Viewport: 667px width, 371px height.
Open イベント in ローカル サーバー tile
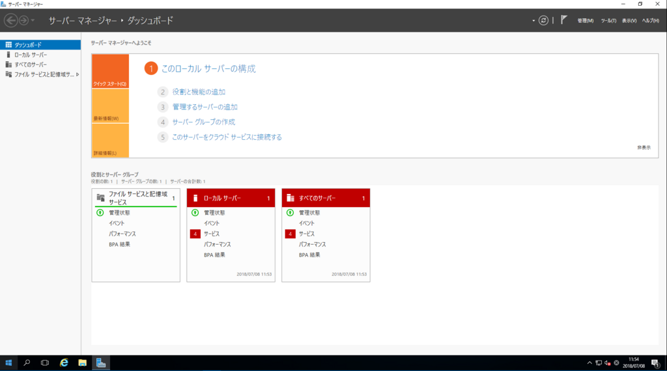coord(212,223)
